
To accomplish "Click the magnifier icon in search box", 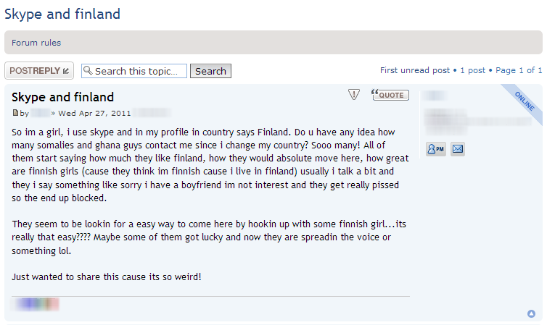I will click(x=88, y=71).
